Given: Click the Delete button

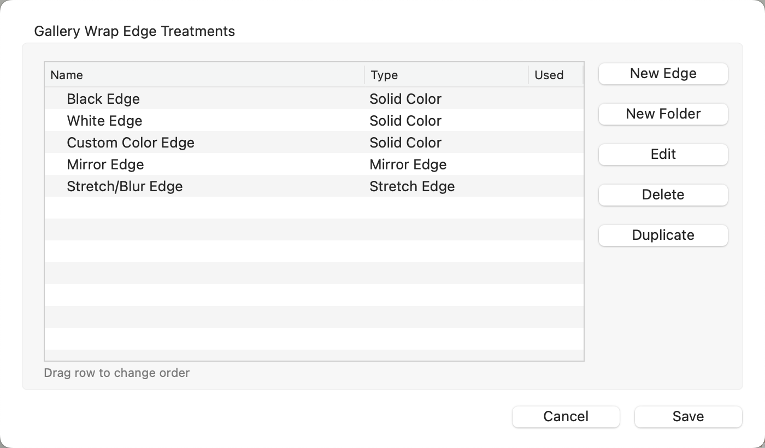Looking at the screenshot, I should click(x=663, y=195).
